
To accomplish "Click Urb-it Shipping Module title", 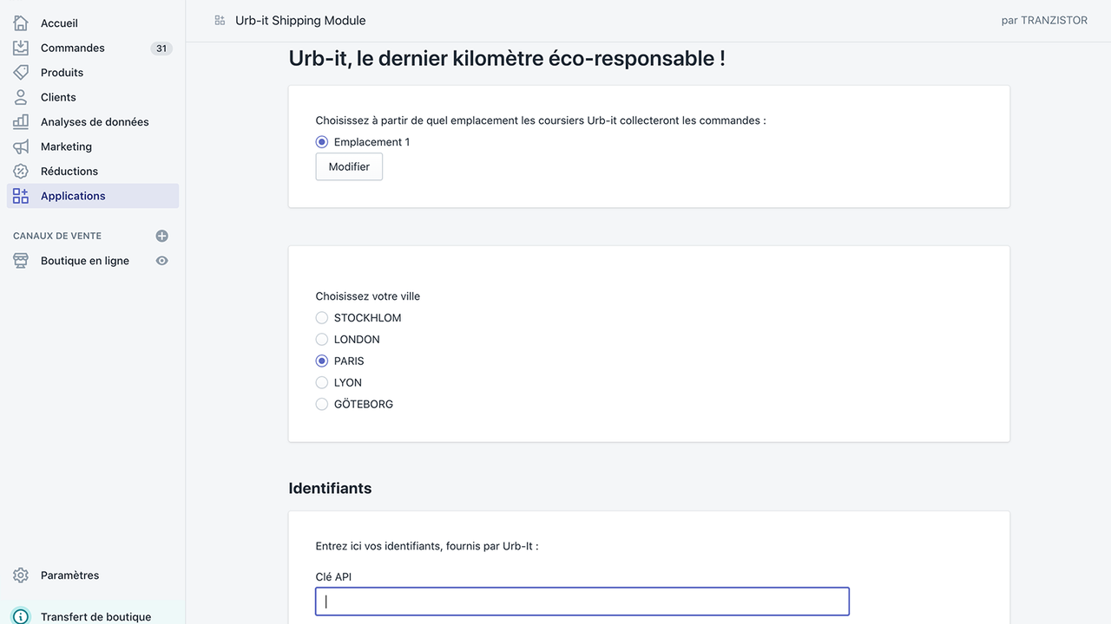I will coord(300,20).
